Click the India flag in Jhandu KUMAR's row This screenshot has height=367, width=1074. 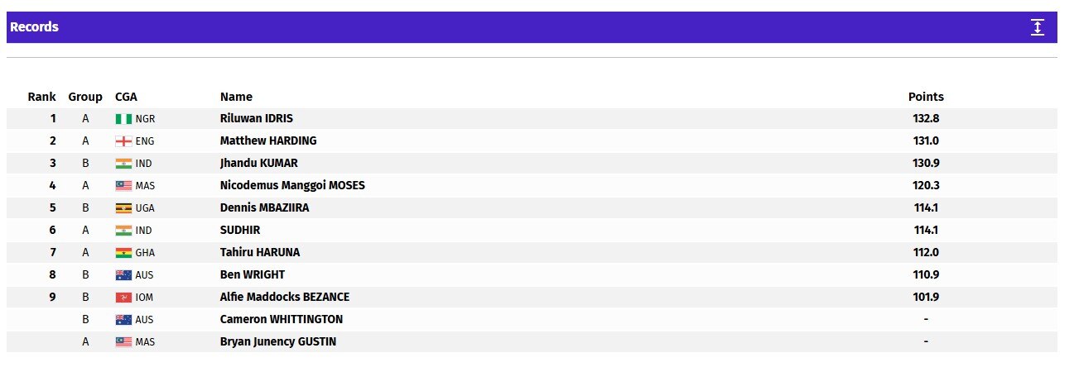click(x=123, y=164)
